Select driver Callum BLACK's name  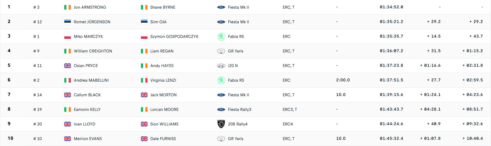87,95
